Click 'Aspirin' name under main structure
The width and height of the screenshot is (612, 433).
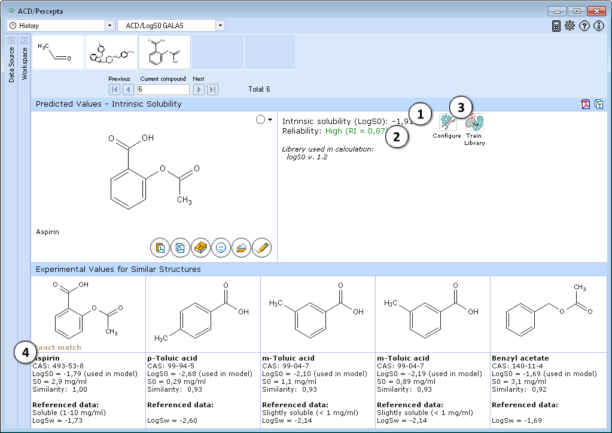click(48, 232)
